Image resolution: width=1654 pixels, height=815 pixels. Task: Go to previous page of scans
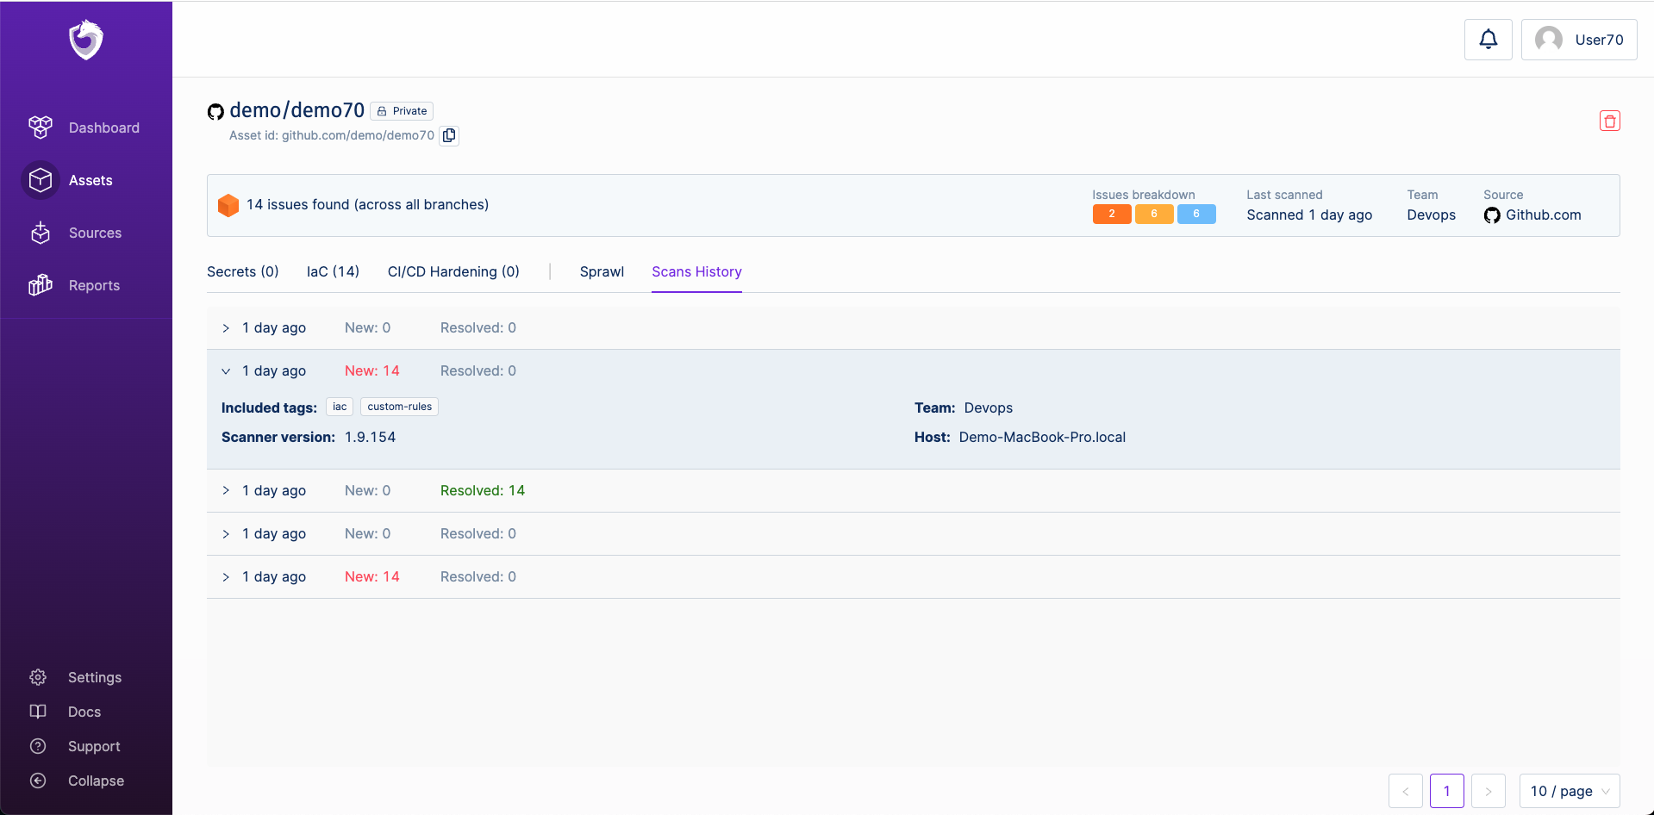(1406, 791)
